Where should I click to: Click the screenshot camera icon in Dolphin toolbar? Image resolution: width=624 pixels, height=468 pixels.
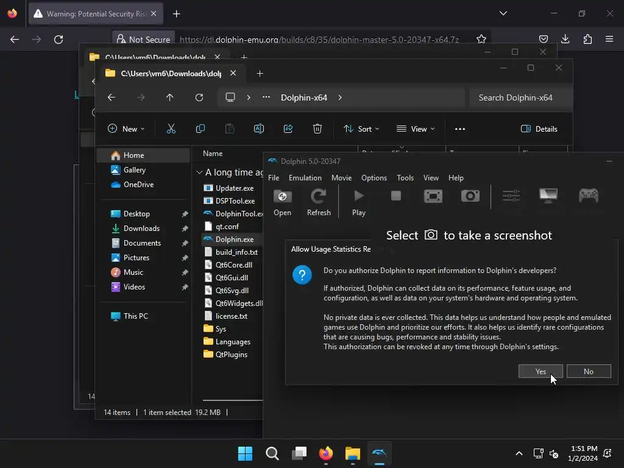click(x=470, y=196)
